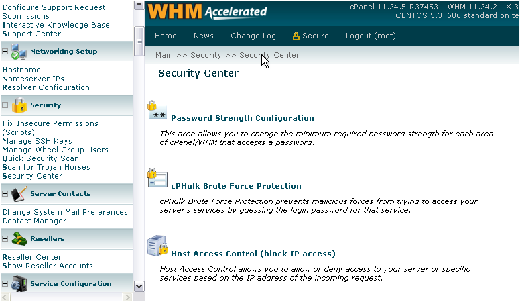This screenshot has height=302, width=520.
Task: Click the sidebar vertical scrollbar thumb
Action: pos(139,42)
